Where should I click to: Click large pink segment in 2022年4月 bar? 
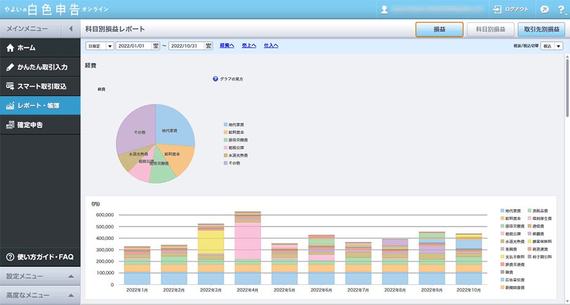(247, 241)
